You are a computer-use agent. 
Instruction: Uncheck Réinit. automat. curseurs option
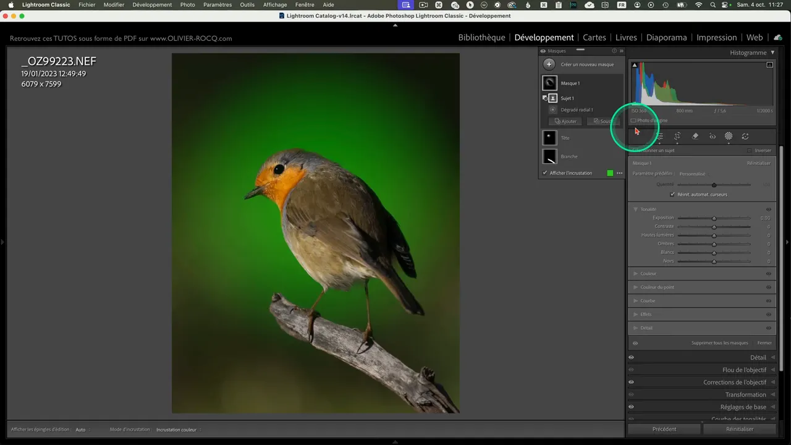(x=672, y=195)
